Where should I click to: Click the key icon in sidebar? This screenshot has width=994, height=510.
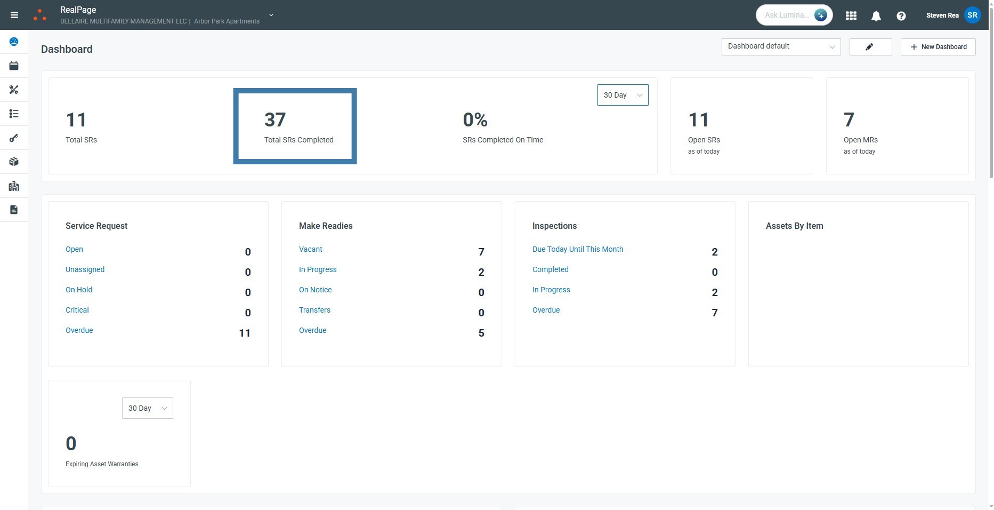[x=14, y=138]
